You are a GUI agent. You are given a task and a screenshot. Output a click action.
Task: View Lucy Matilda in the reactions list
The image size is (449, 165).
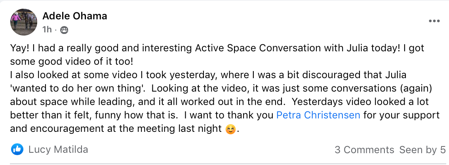pos(58,150)
